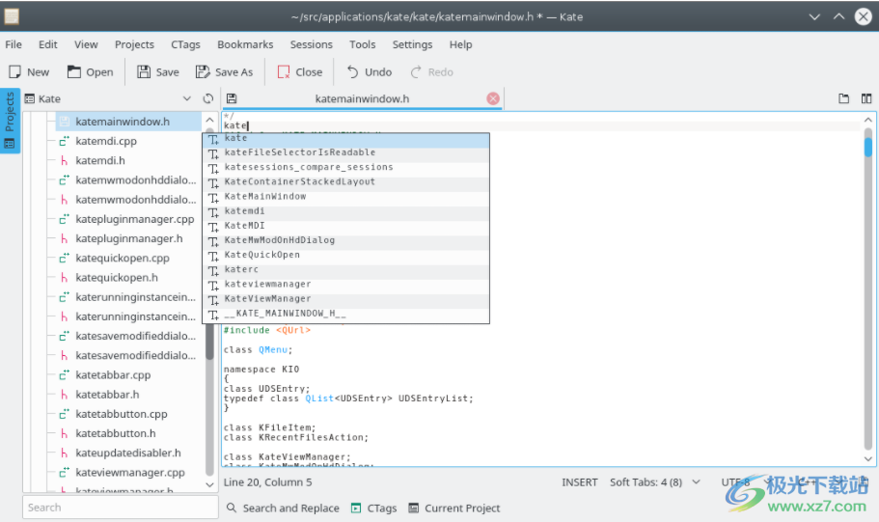
Task: Open the Settings menu
Action: [412, 44]
